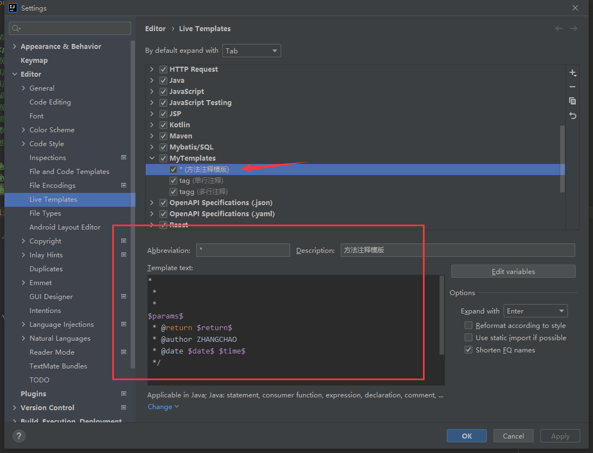593x453 pixels.
Task: Disable the tagg (多行注释) template checkbox
Action: click(x=173, y=192)
